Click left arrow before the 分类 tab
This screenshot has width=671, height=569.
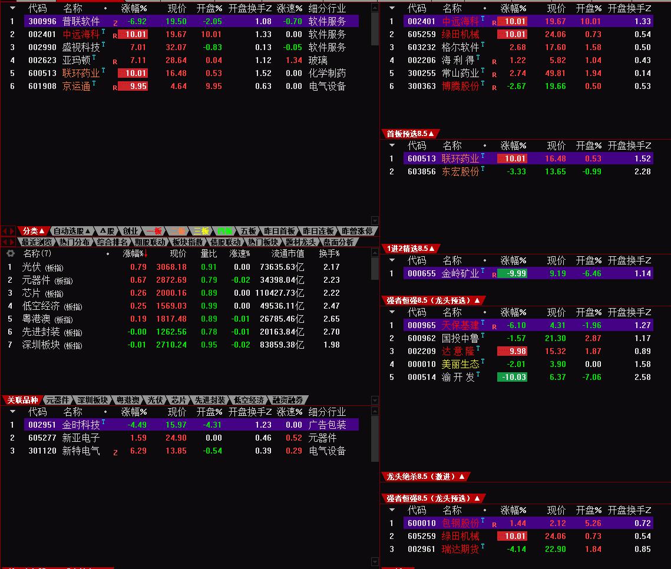coord(5,231)
